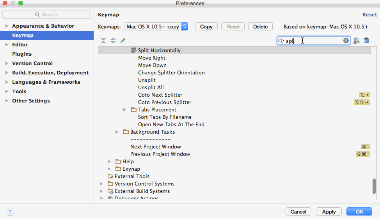
Task: Click the settings Search field
Action: pyautogui.click(x=47, y=14)
